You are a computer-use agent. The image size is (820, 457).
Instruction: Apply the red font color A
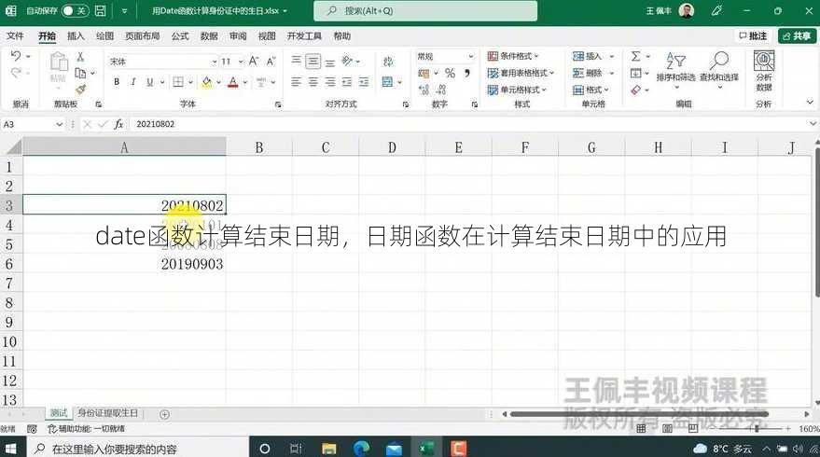point(233,82)
